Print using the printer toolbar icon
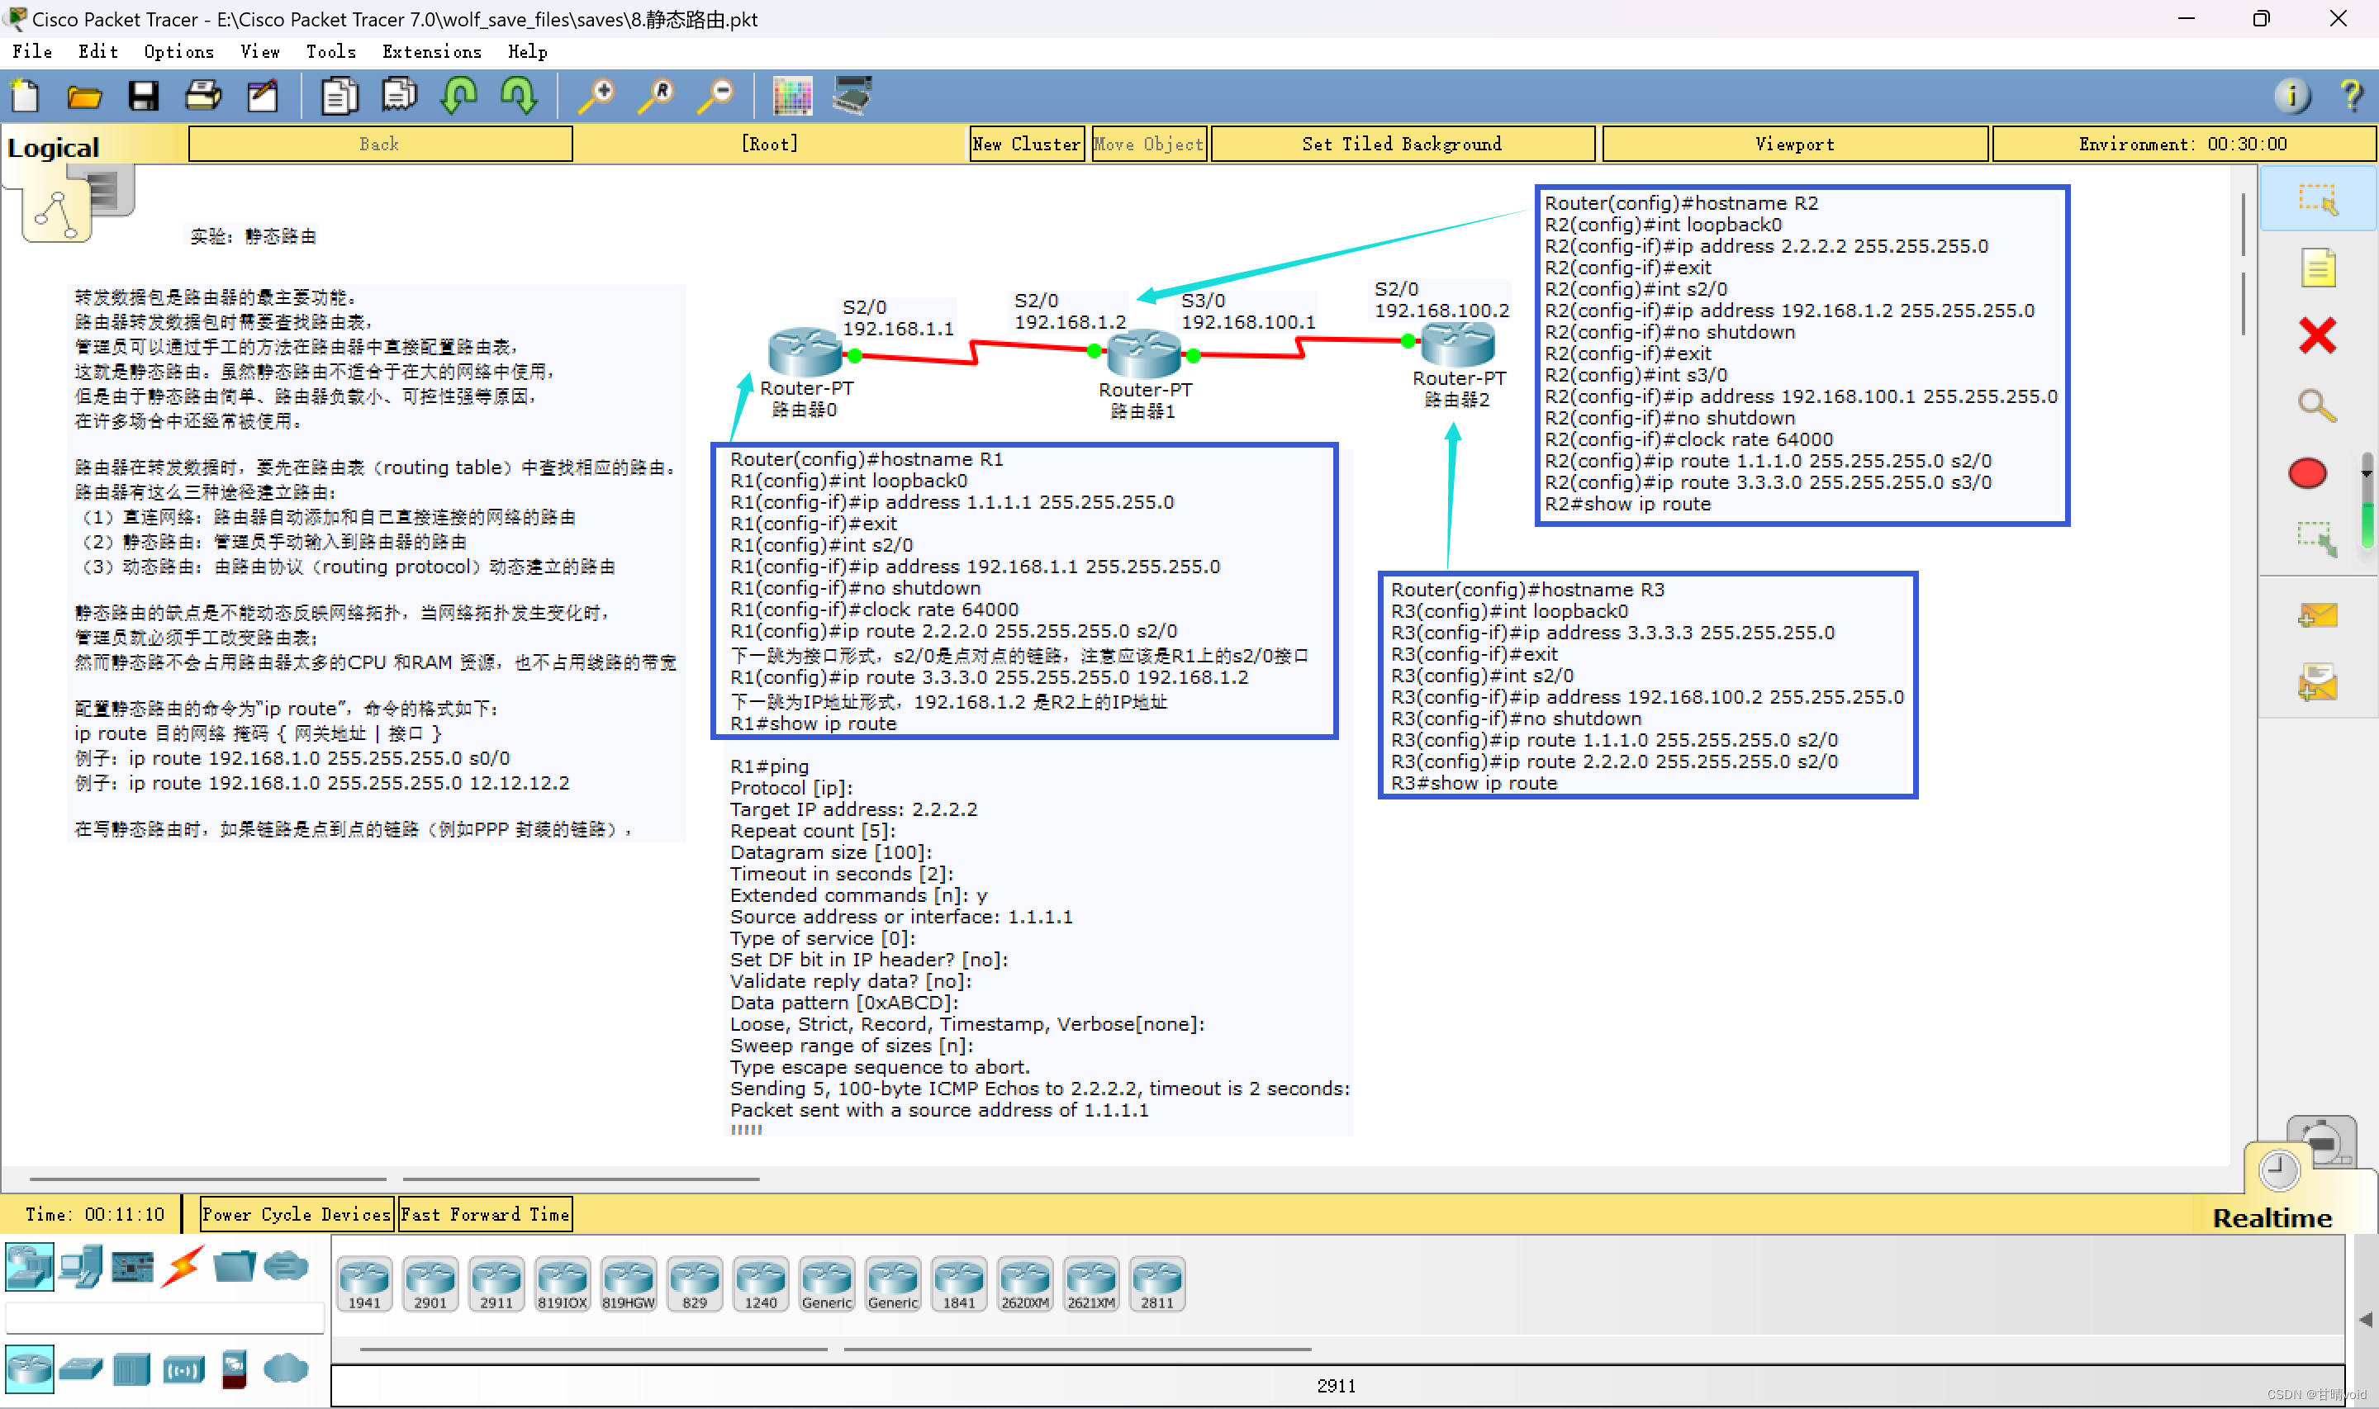The image size is (2379, 1409). click(x=202, y=96)
